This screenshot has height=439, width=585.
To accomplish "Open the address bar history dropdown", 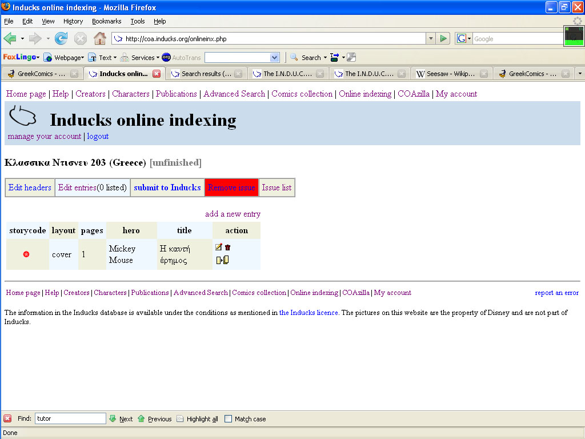I will (431, 38).
